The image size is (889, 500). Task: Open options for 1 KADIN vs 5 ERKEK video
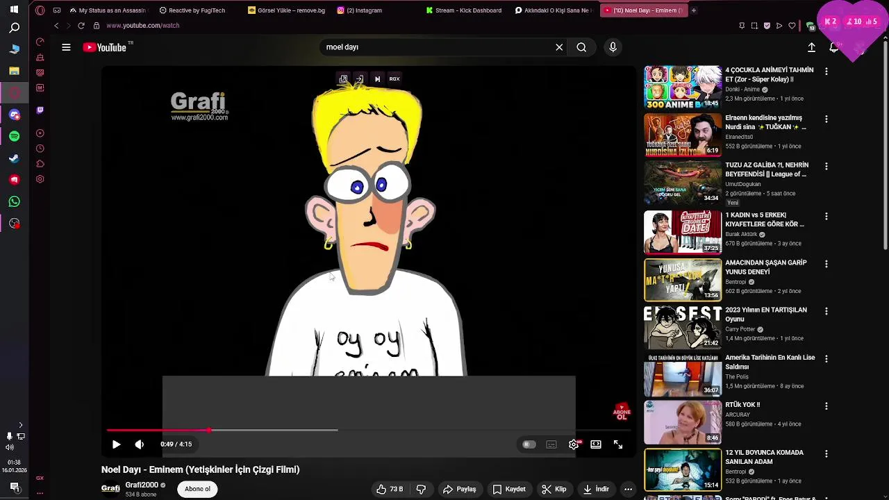click(826, 216)
